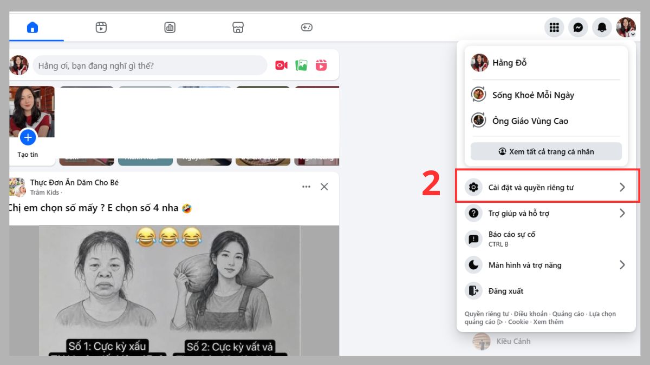Switch to Sống Khoẻ Mỗi Ngày profile

546,95
